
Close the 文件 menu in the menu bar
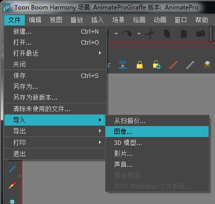[14, 20]
